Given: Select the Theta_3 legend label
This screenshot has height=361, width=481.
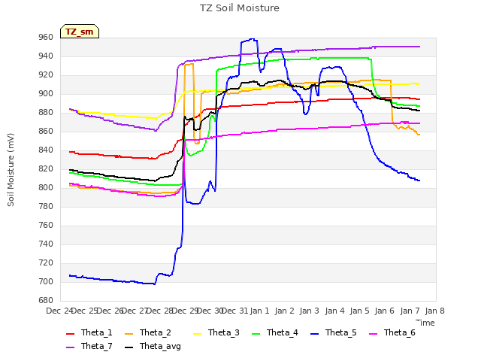Looking at the screenshot, I should [x=224, y=332].
